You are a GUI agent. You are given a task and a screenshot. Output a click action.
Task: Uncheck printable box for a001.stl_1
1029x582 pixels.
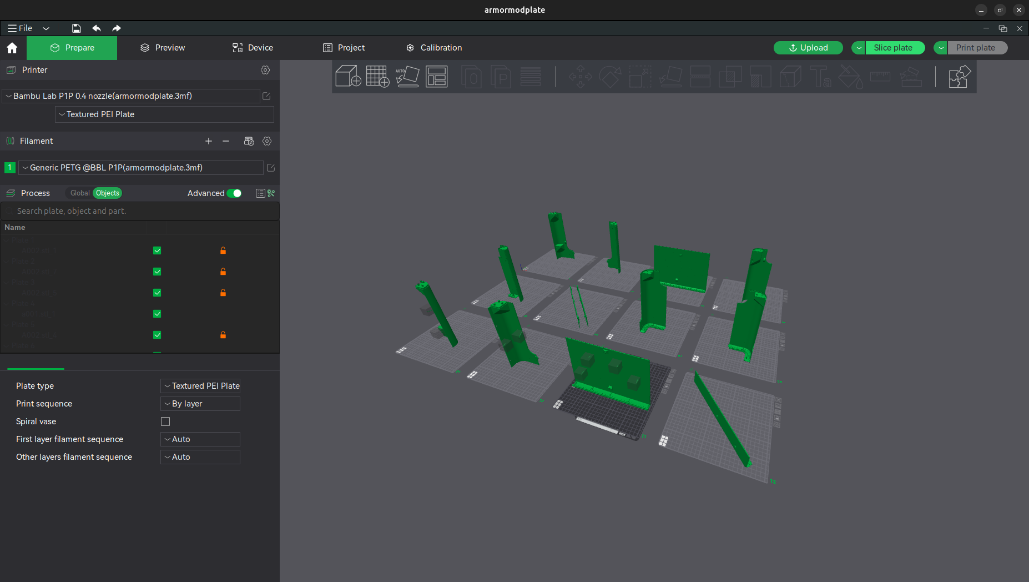coord(157,314)
